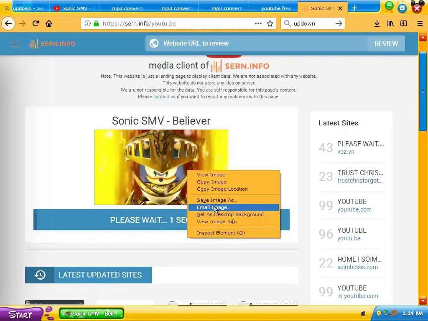The height and width of the screenshot is (321, 428).
Task: Open trustchristorgot... link
Action: point(360,181)
